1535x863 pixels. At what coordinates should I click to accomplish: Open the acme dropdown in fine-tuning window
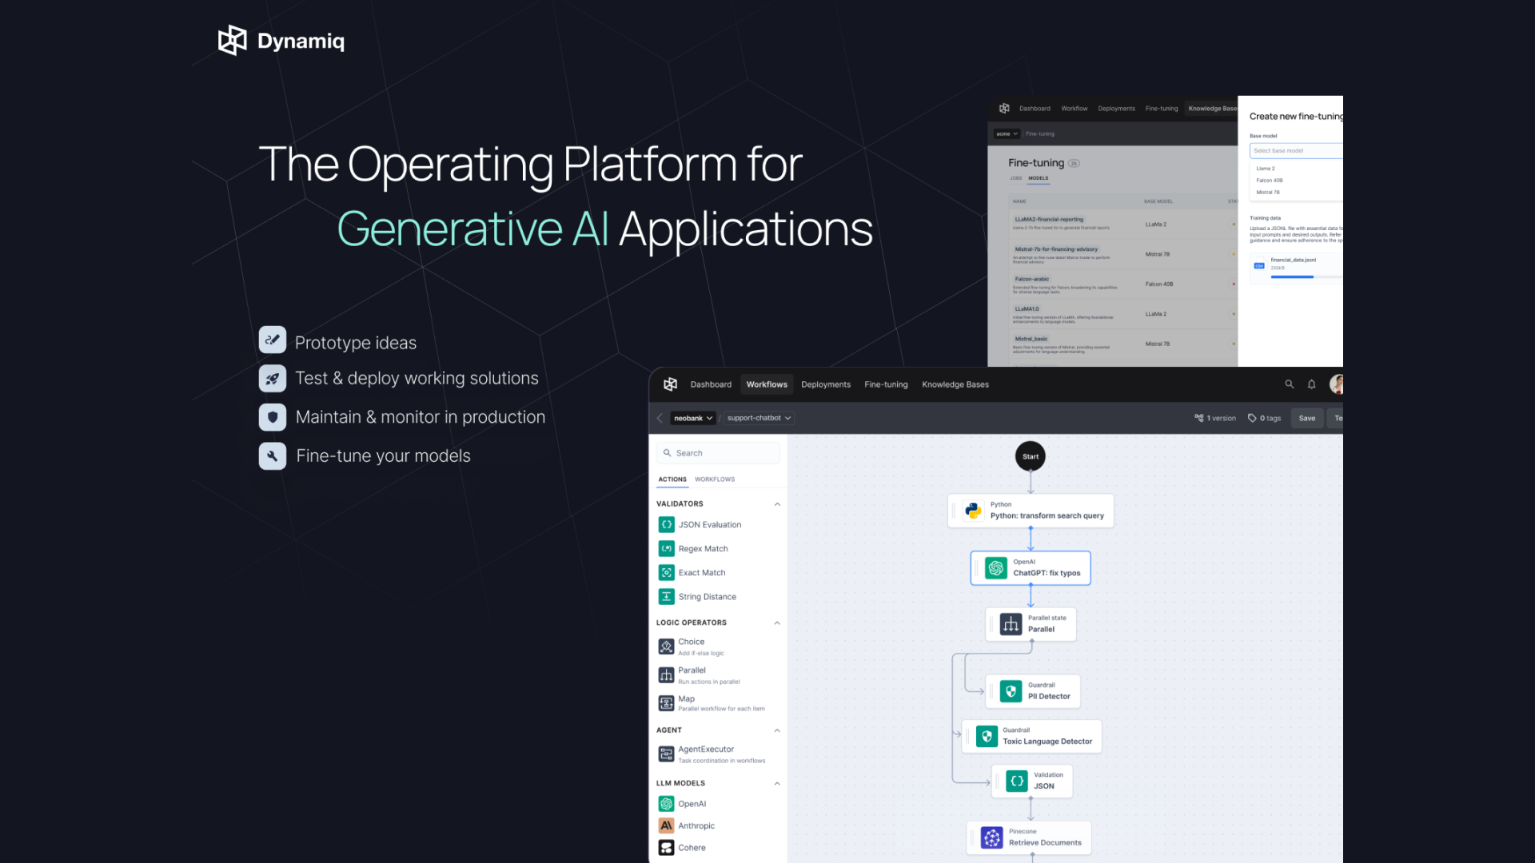coord(1007,133)
